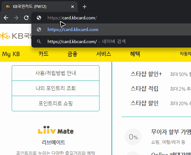The width and height of the screenshot is (191, 155).
Task: Click the 최대 2% description text
Action: [181, 89]
